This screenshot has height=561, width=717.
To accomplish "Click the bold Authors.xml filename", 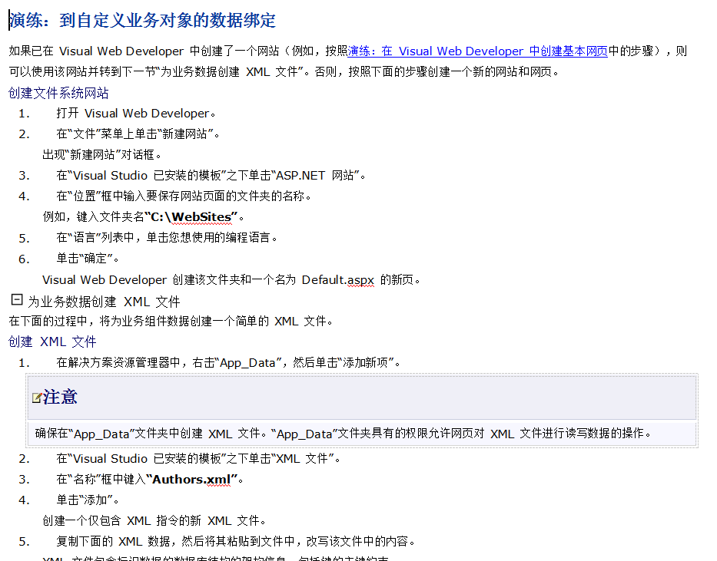I will [189, 479].
